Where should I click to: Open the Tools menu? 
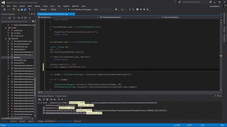coord(52,6)
